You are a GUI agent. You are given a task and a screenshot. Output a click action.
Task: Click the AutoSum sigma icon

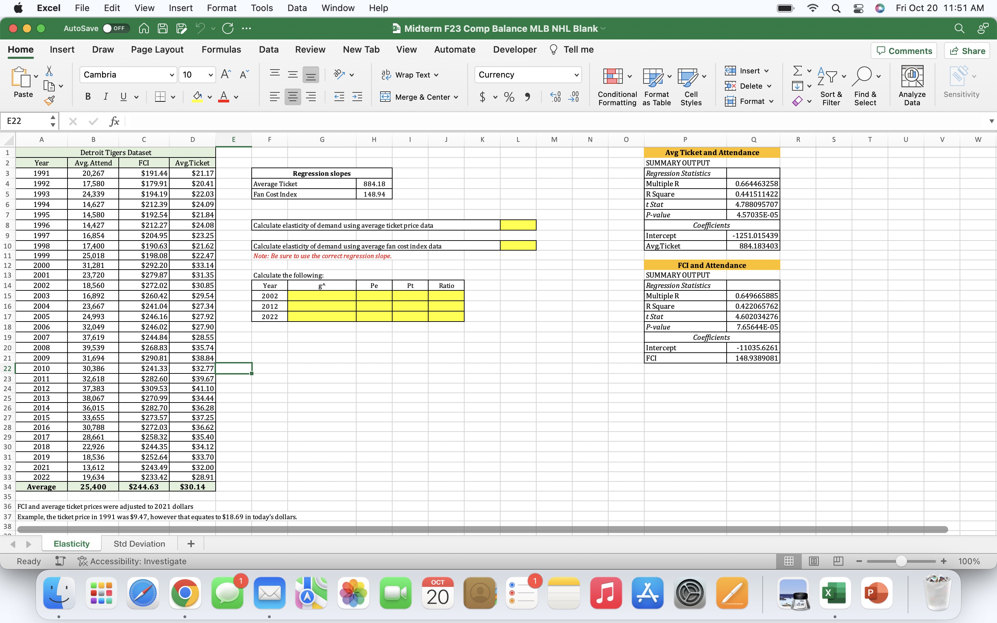coord(798,71)
